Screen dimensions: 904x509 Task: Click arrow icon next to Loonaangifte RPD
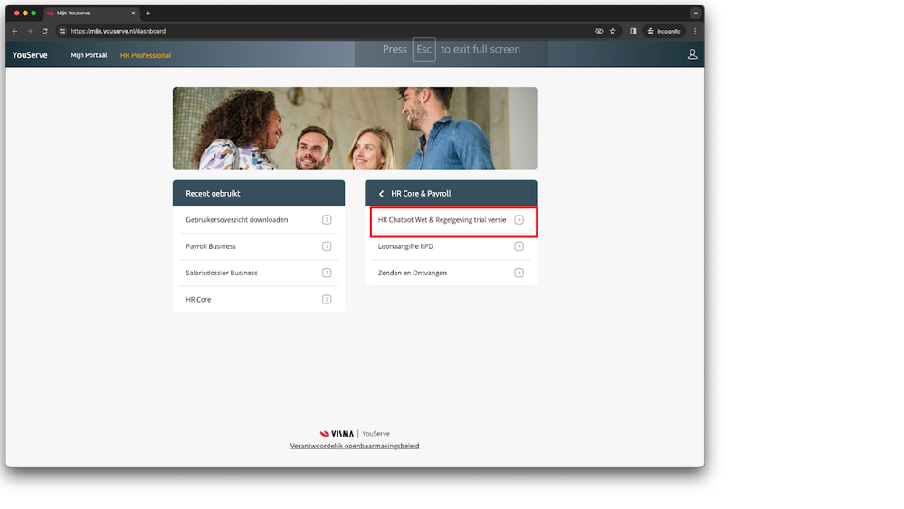[519, 246]
